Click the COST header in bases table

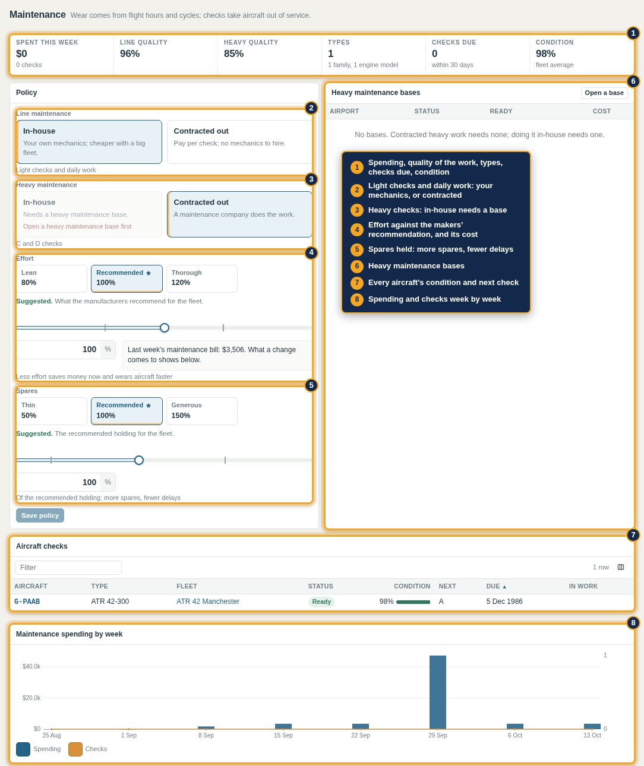coord(602,112)
